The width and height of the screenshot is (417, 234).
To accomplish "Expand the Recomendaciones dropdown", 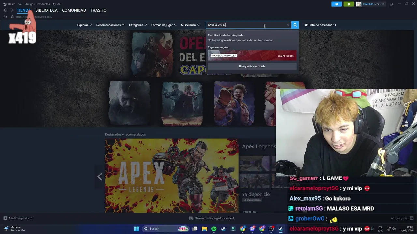I will pyautogui.click(x=110, y=25).
